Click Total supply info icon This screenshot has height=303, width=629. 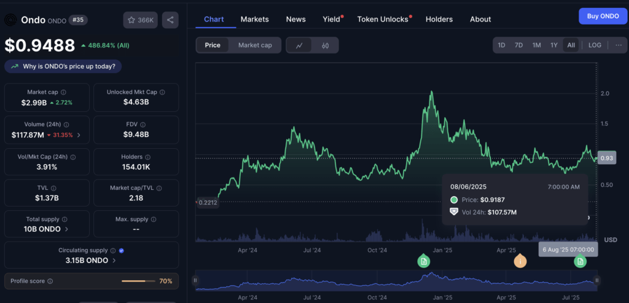pyautogui.click(x=64, y=219)
